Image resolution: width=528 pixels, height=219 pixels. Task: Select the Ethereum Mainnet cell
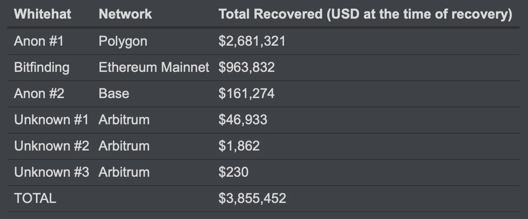154,67
